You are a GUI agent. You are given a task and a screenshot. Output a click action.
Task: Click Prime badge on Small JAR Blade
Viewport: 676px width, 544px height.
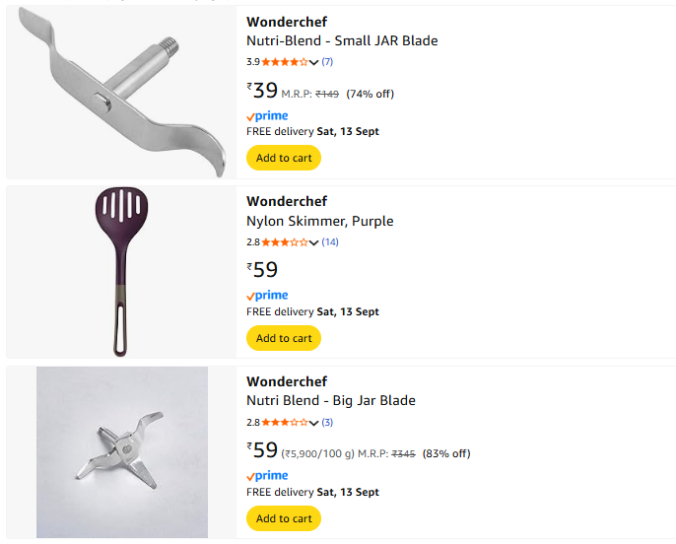(x=267, y=116)
